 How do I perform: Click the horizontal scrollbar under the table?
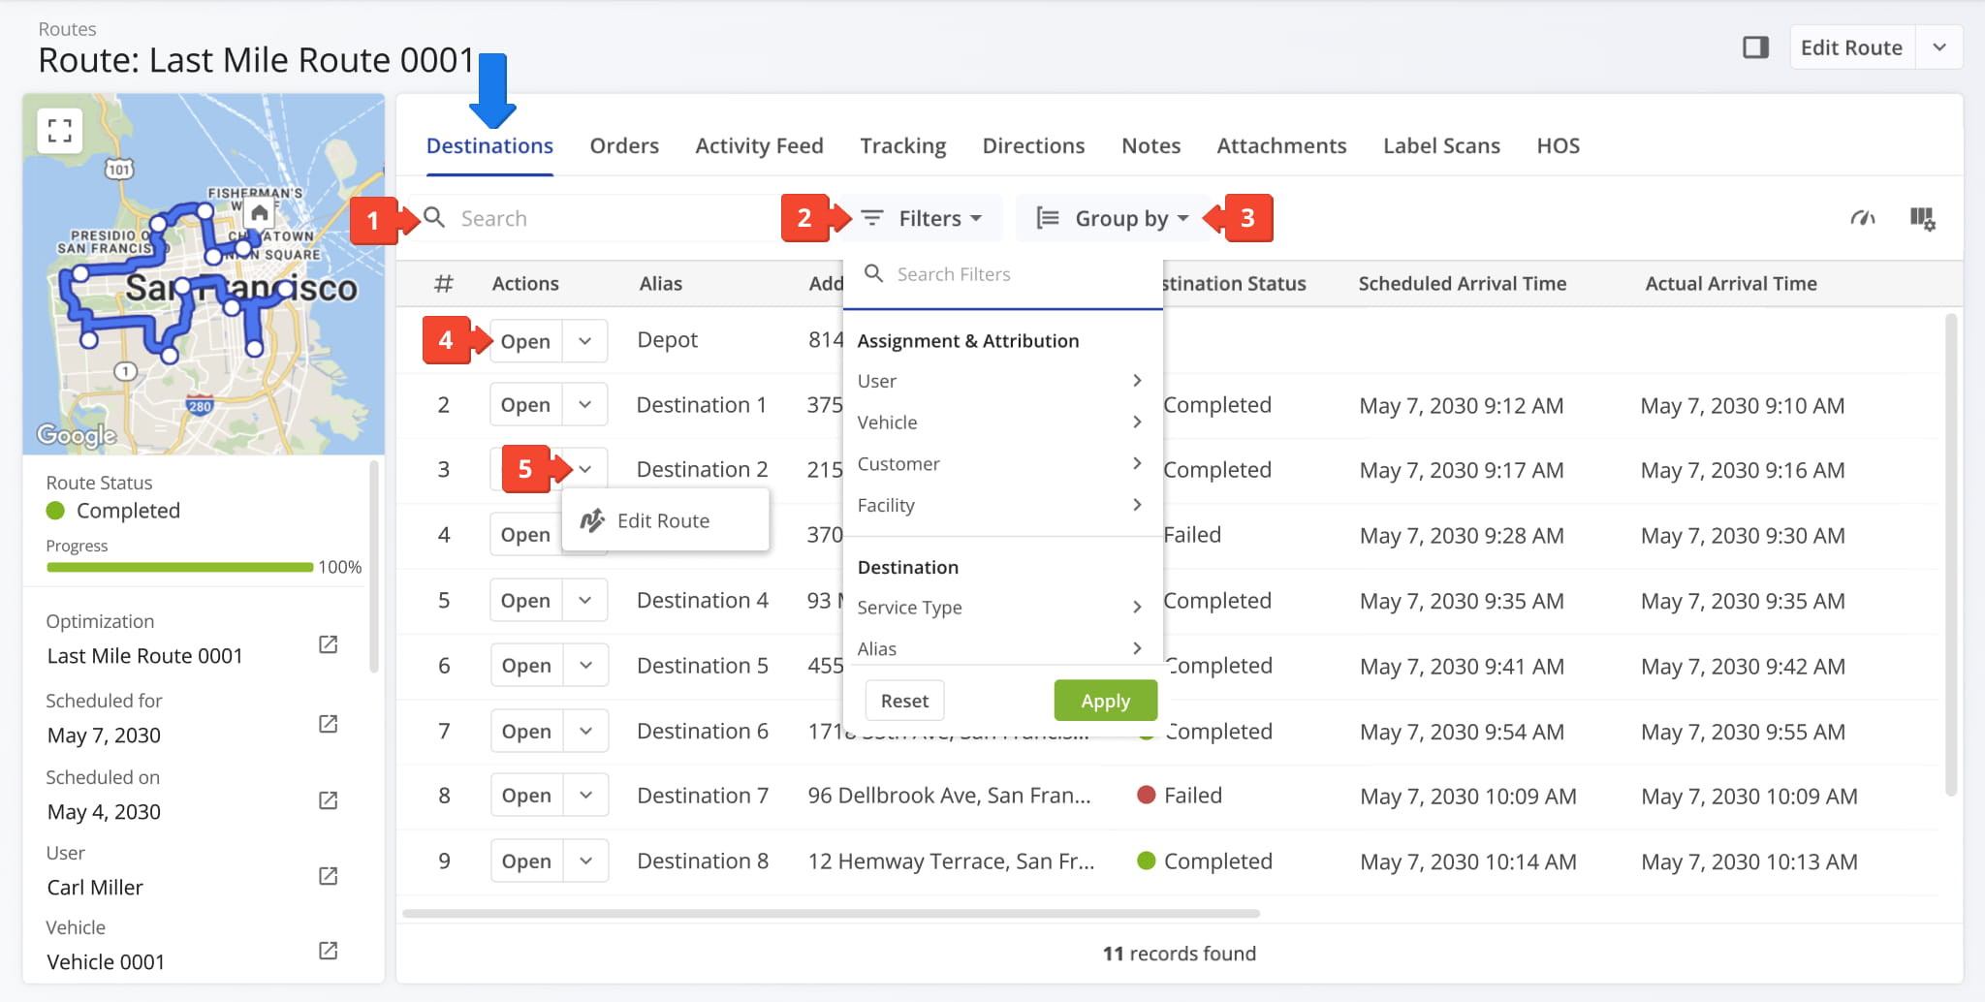(831, 913)
